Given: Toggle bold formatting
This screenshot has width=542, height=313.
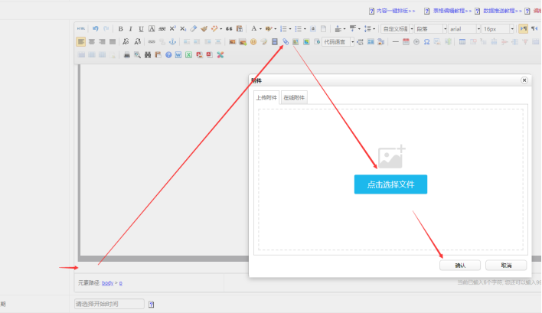Looking at the screenshot, I should [x=120, y=28].
